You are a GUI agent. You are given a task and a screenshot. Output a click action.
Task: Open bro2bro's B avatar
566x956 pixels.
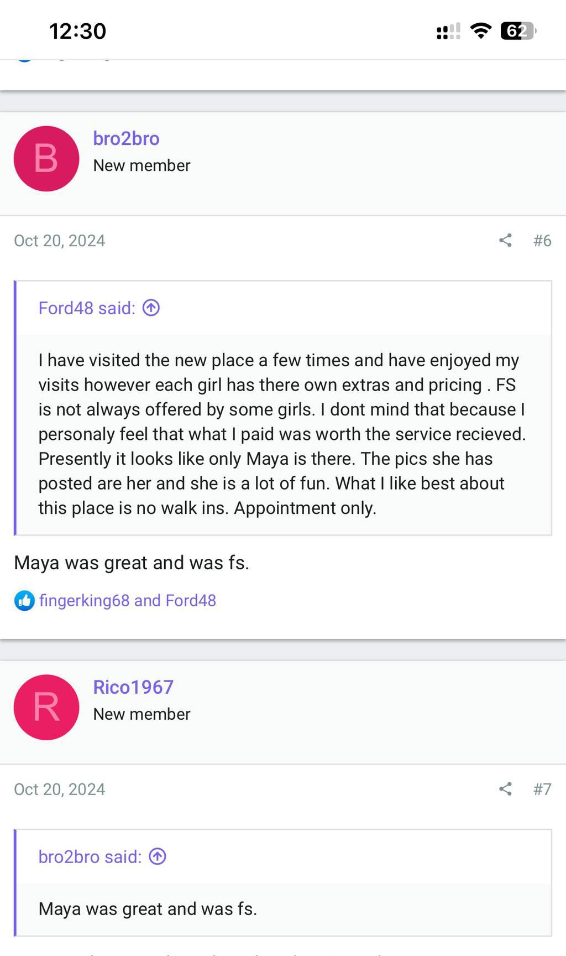click(46, 159)
